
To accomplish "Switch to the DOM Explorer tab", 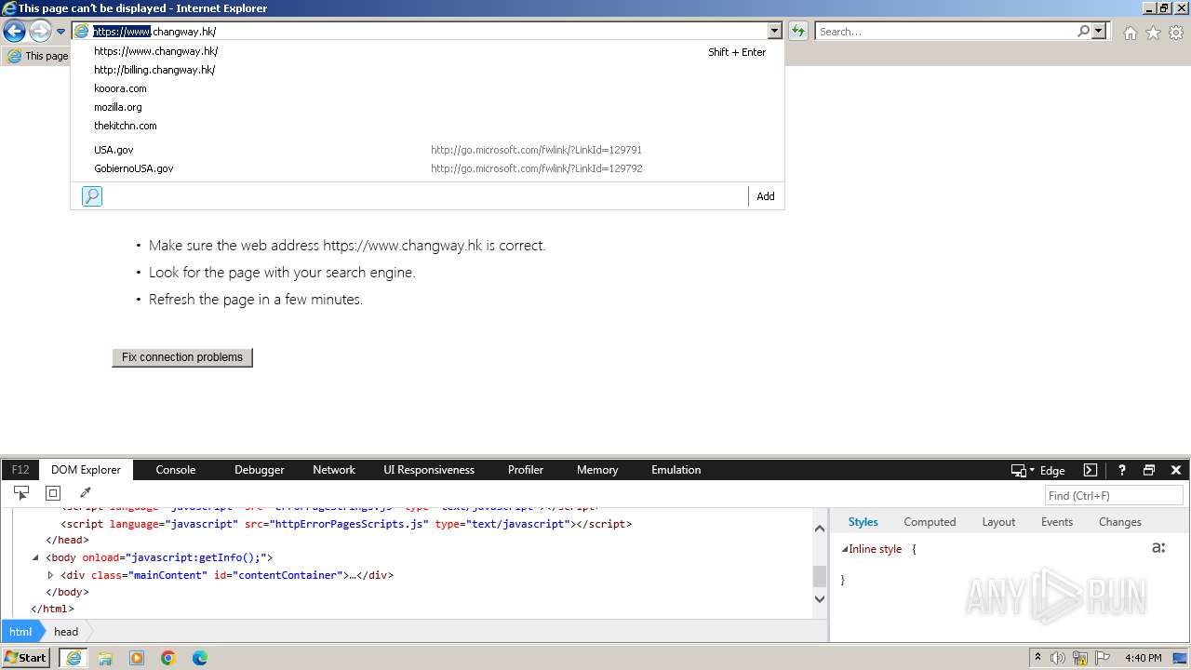I will tap(86, 470).
